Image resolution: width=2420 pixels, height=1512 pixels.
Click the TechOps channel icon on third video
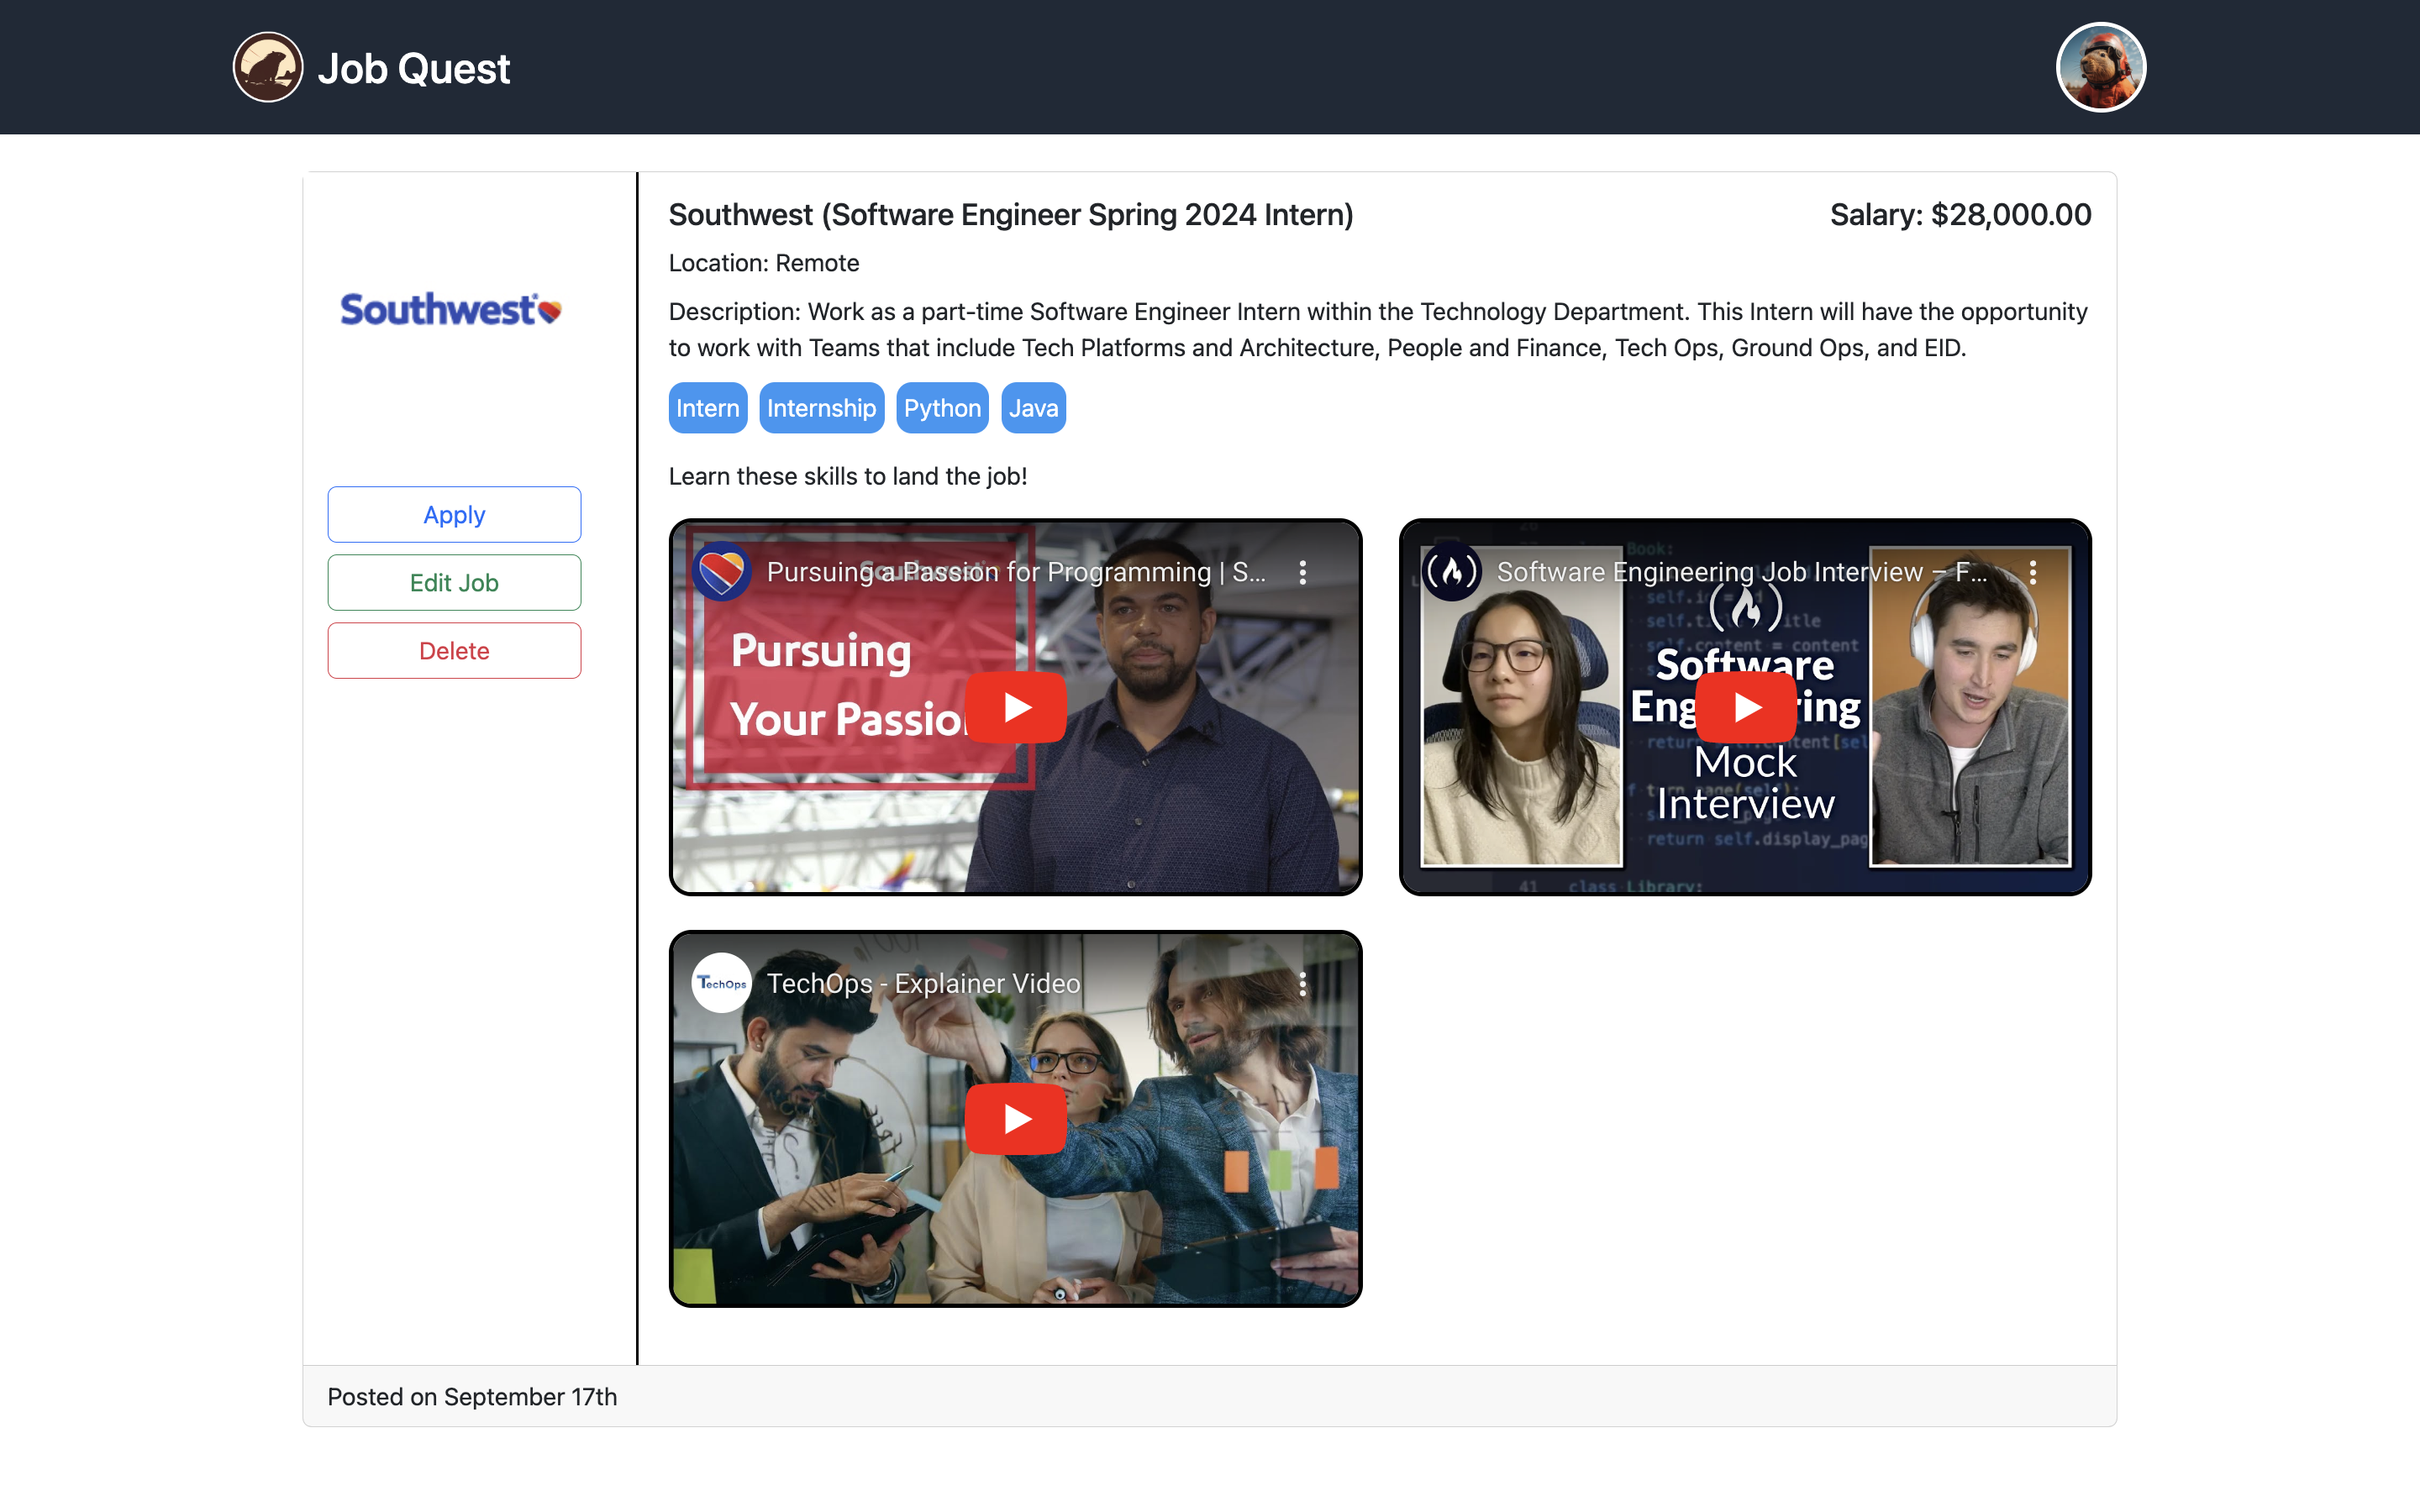coord(721,984)
